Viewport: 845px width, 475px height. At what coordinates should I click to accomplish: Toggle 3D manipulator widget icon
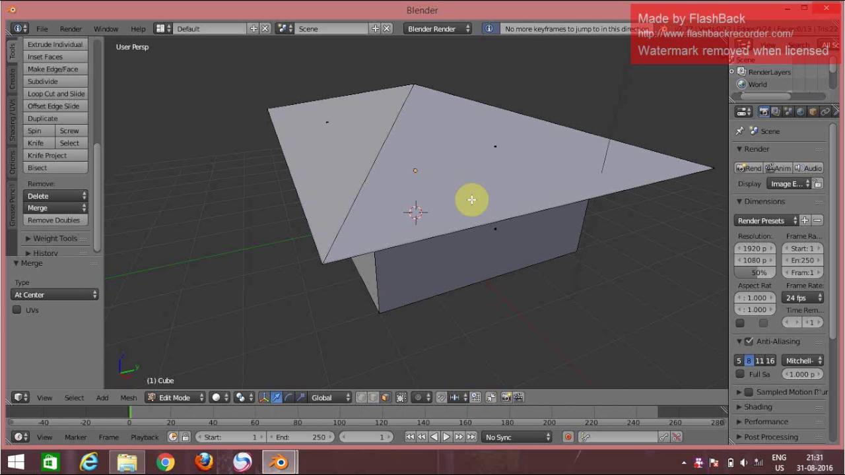coord(264,397)
